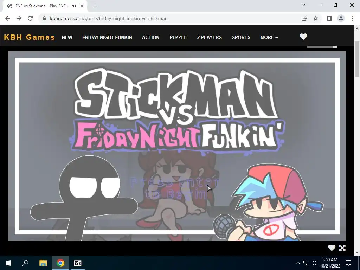Open the Windows Start menu
The image size is (360, 270).
point(8,263)
